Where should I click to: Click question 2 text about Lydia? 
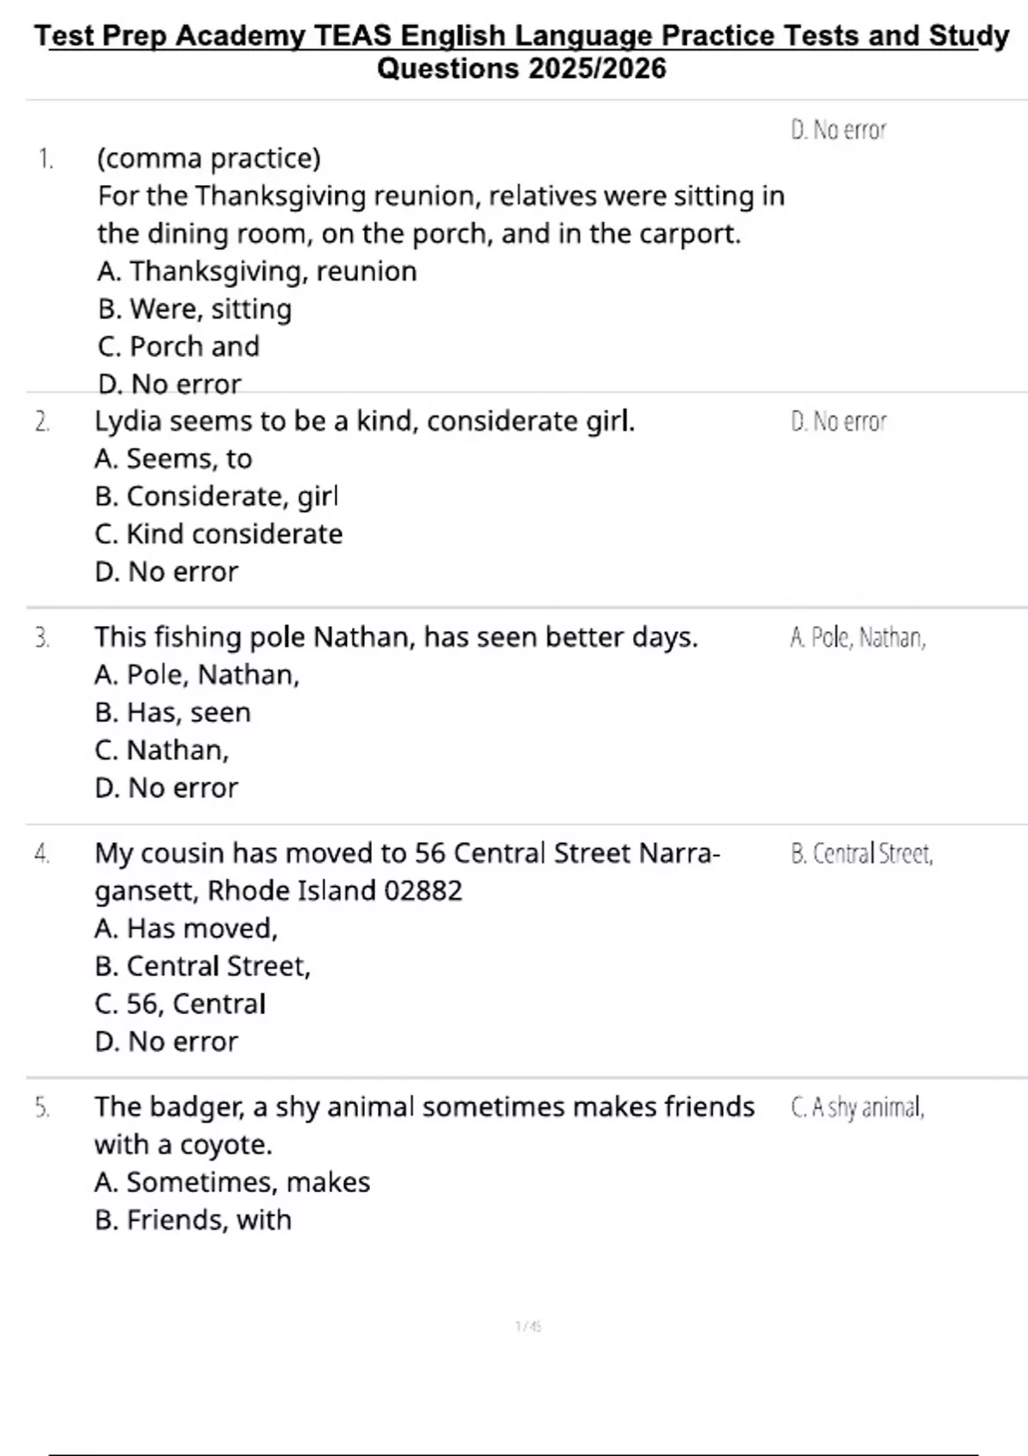365,421
